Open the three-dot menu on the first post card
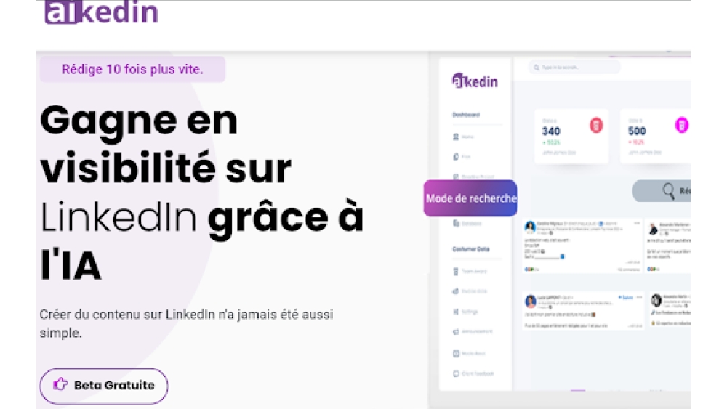Screen dimensions: 727x409 pyautogui.click(x=637, y=223)
